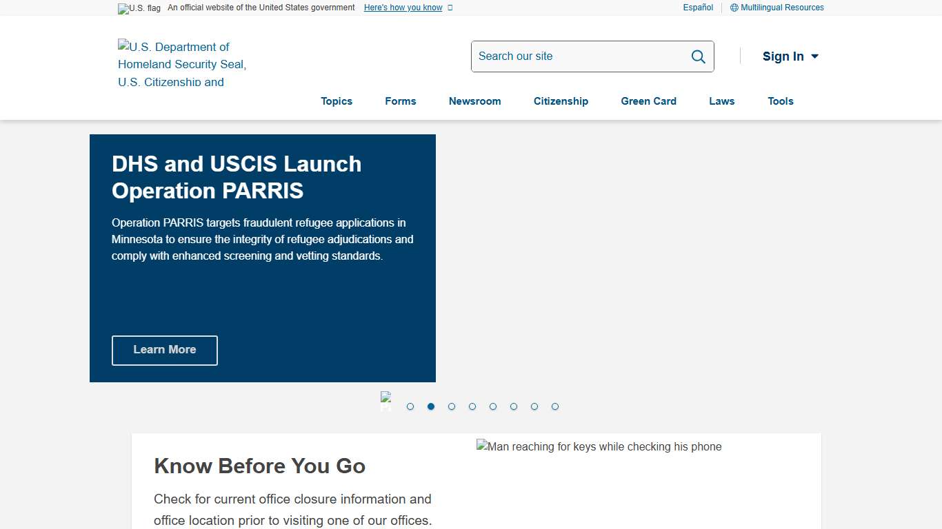This screenshot has width=942, height=529.
Task: Open the Green Card menu
Action: click(648, 101)
